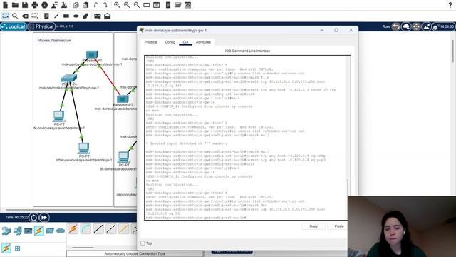Open the Config tab of the router window
This screenshot has height=257, width=456.
click(x=170, y=42)
